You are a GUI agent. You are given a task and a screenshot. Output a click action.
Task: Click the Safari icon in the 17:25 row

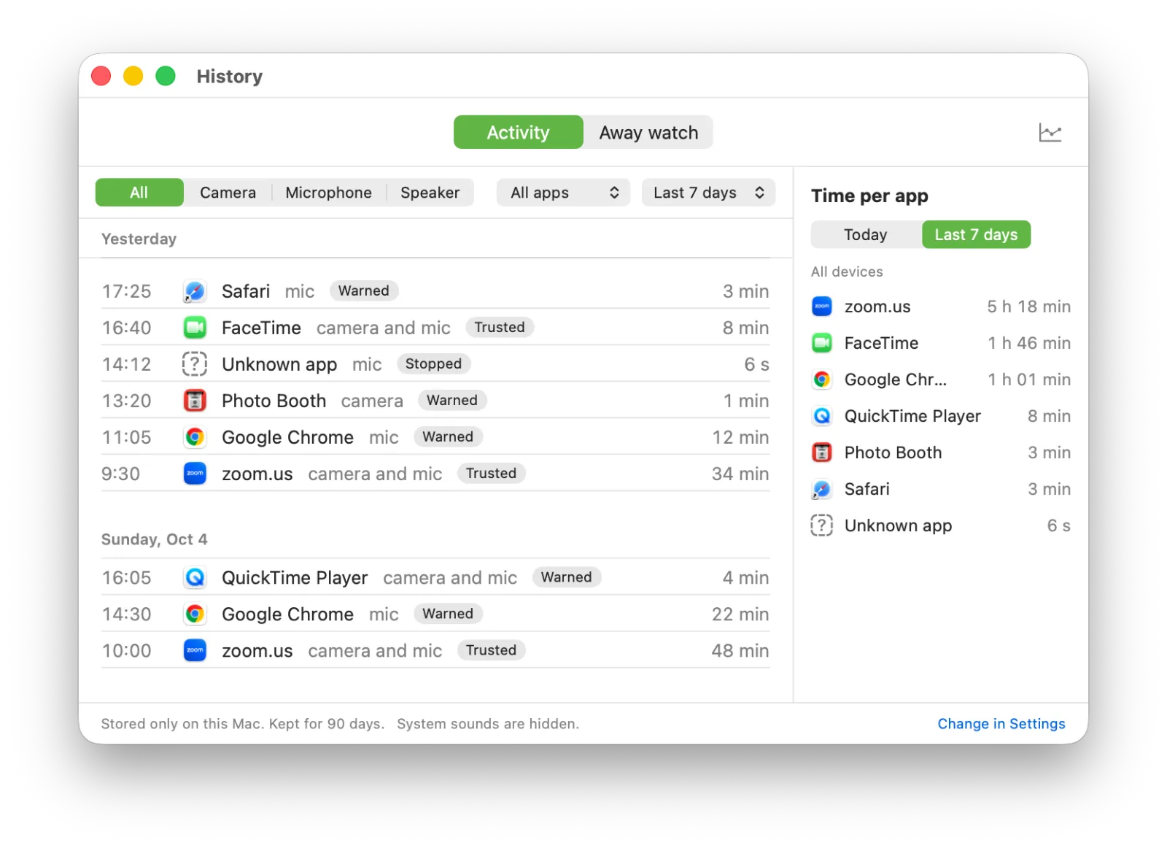click(x=195, y=291)
